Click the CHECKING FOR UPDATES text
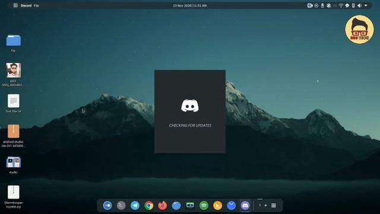 tap(190, 125)
